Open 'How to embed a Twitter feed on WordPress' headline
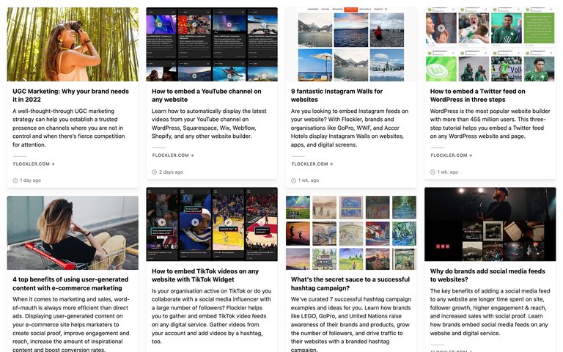The image size is (563, 352). pos(477,95)
